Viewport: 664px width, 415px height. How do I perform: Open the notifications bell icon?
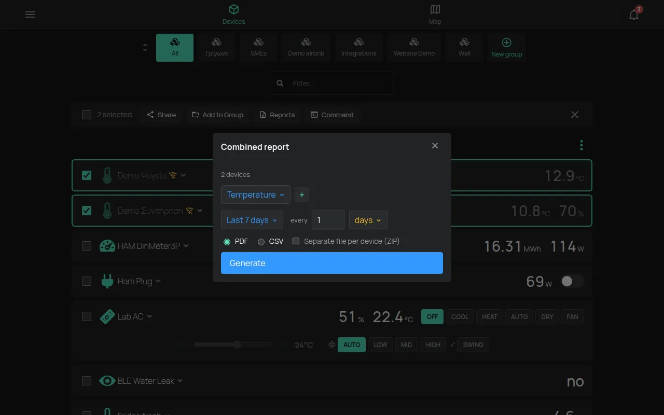(x=634, y=15)
